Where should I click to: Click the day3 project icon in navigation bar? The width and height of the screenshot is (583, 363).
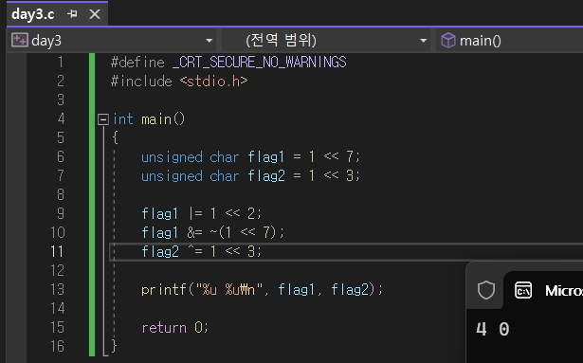click(19, 40)
